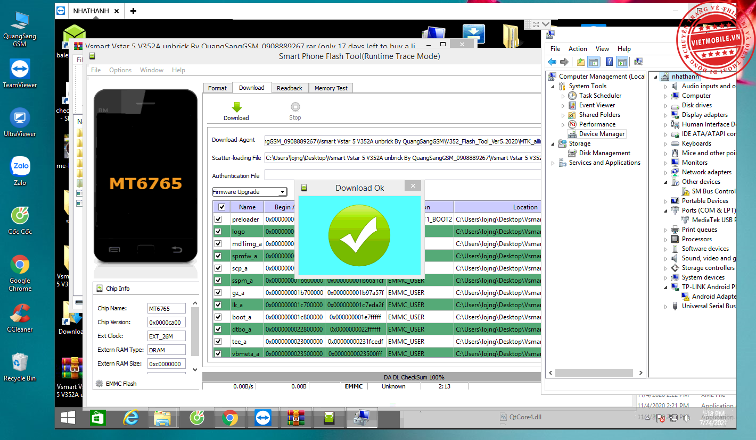The image size is (756, 440).
Task: Uncheck the gz_a partition checkbox
Action: (x=218, y=292)
